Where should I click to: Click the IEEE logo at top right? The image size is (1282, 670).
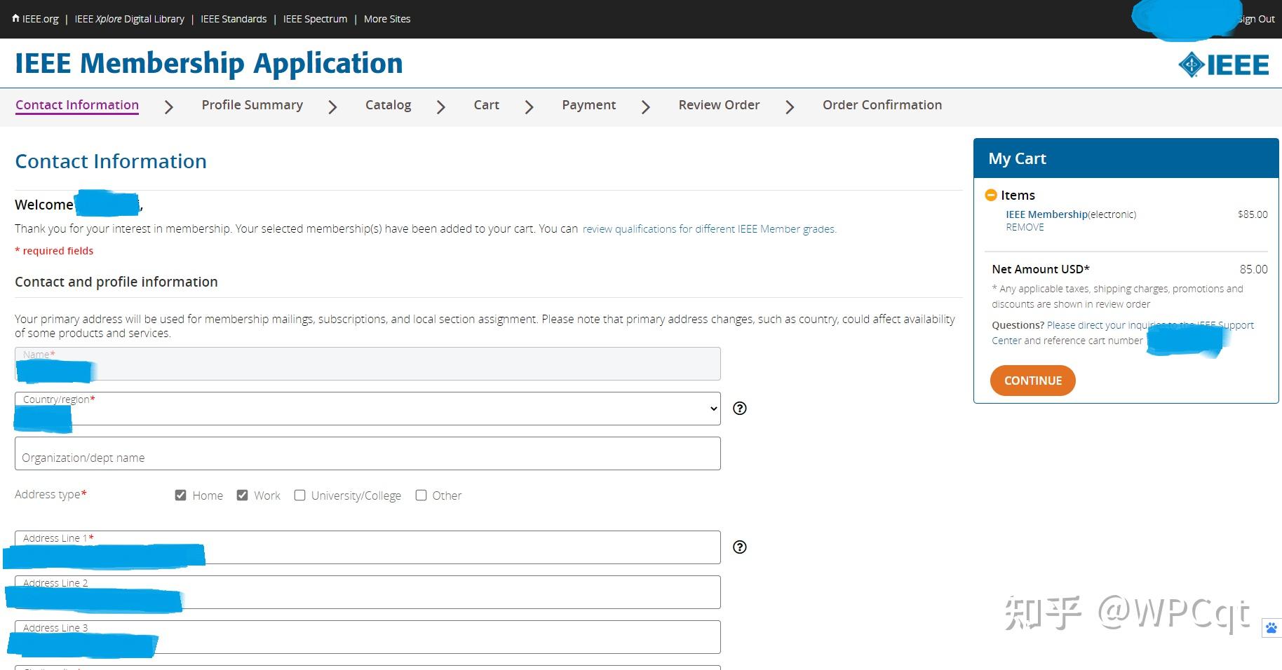[x=1223, y=65]
